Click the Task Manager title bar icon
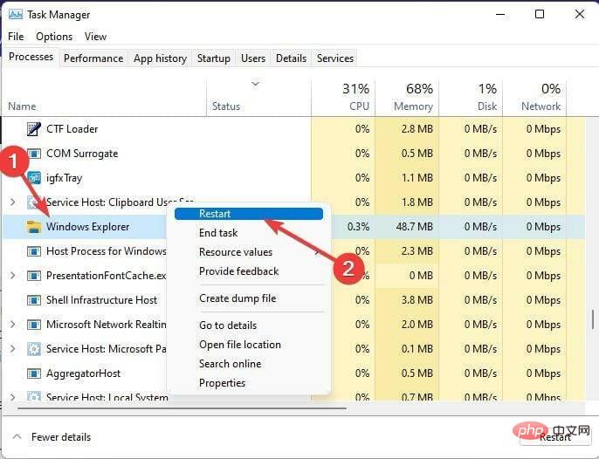 click(16, 15)
